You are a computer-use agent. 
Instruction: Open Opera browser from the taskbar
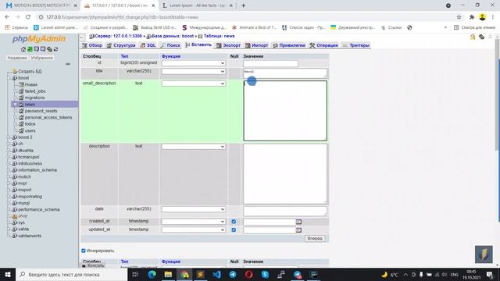tap(248, 274)
